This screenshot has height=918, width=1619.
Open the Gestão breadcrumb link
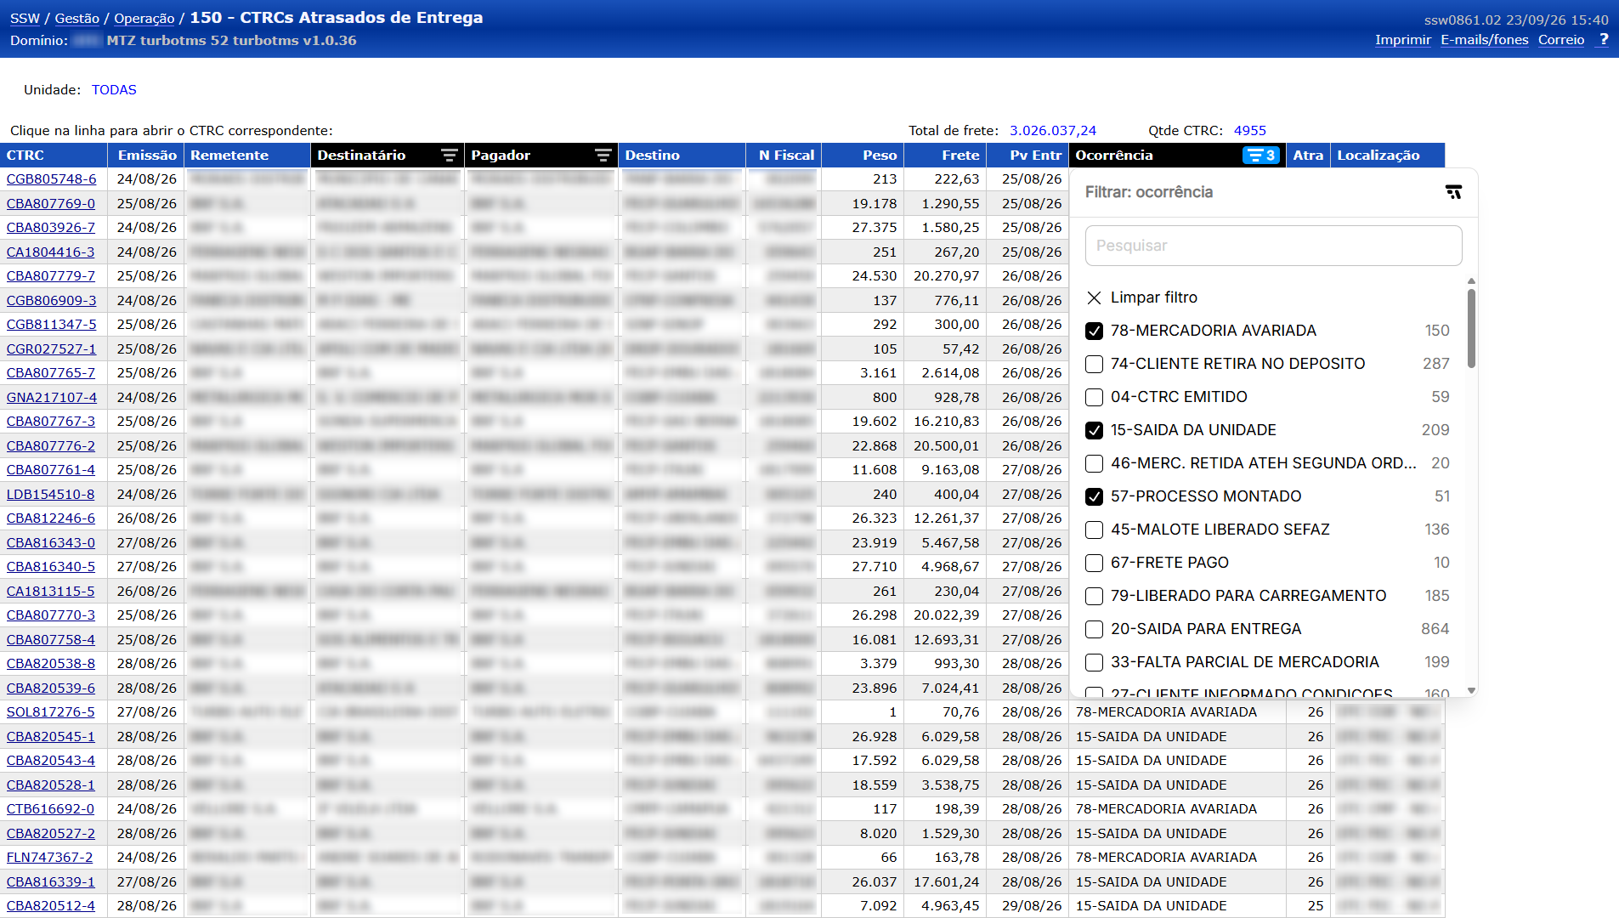[x=77, y=18]
